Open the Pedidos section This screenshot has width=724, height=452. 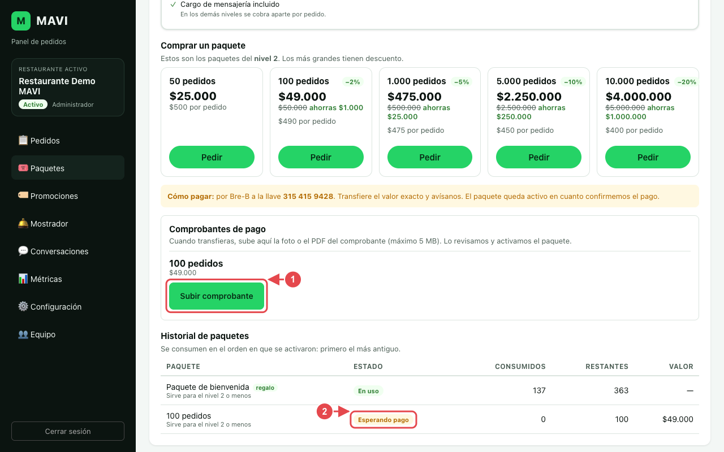(68, 140)
